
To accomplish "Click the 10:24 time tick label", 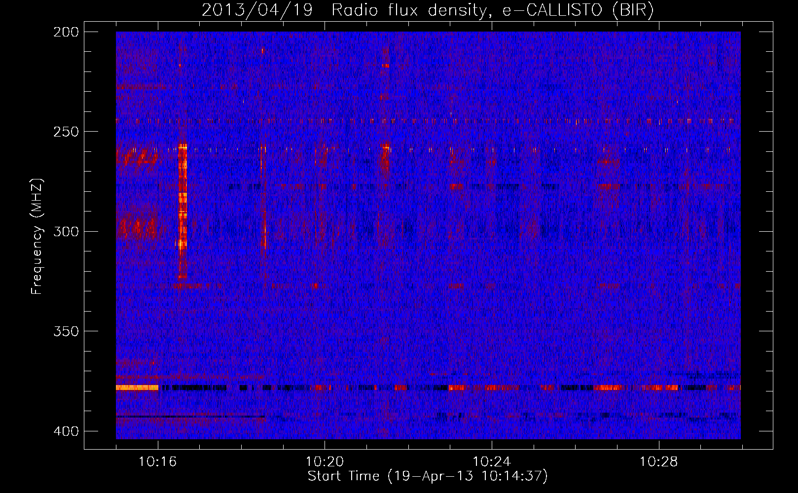I will click(492, 462).
